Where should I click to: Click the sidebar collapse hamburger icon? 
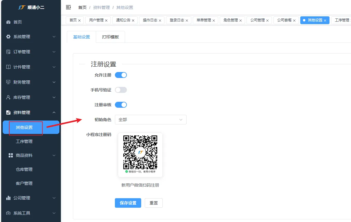[x=68, y=7]
